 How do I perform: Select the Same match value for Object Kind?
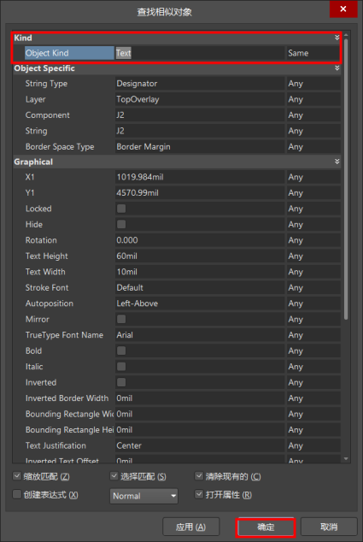click(313, 53)
